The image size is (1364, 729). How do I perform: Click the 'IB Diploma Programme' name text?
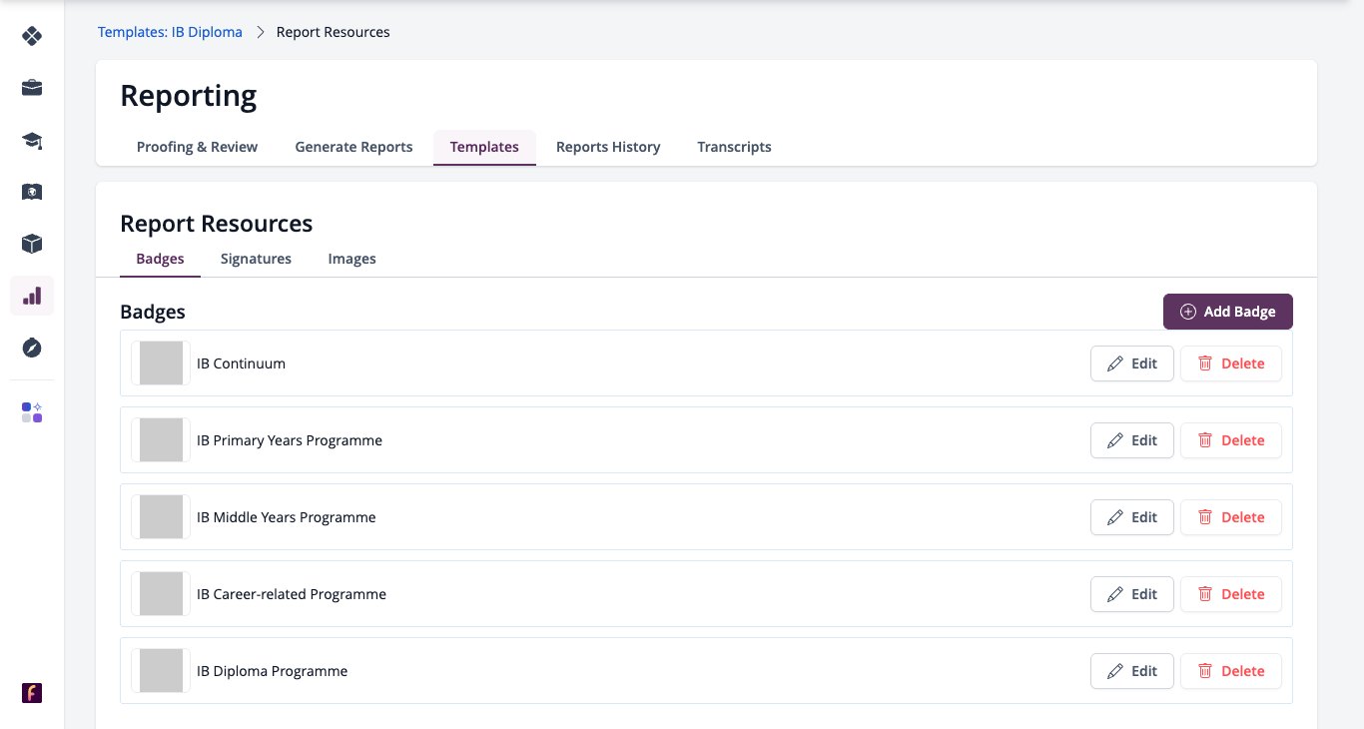(x=273, y=671)
